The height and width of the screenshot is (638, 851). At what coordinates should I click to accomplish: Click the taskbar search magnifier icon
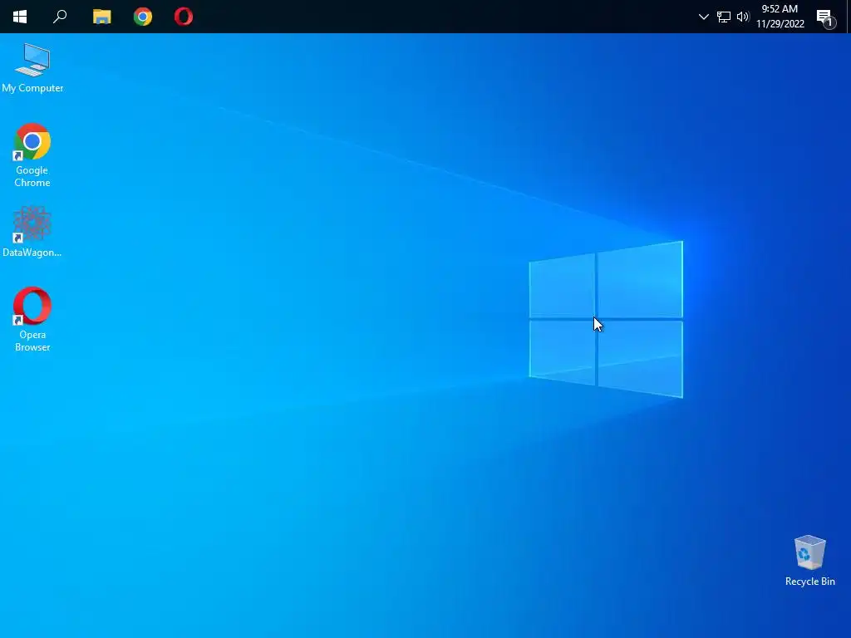[60, 17]
